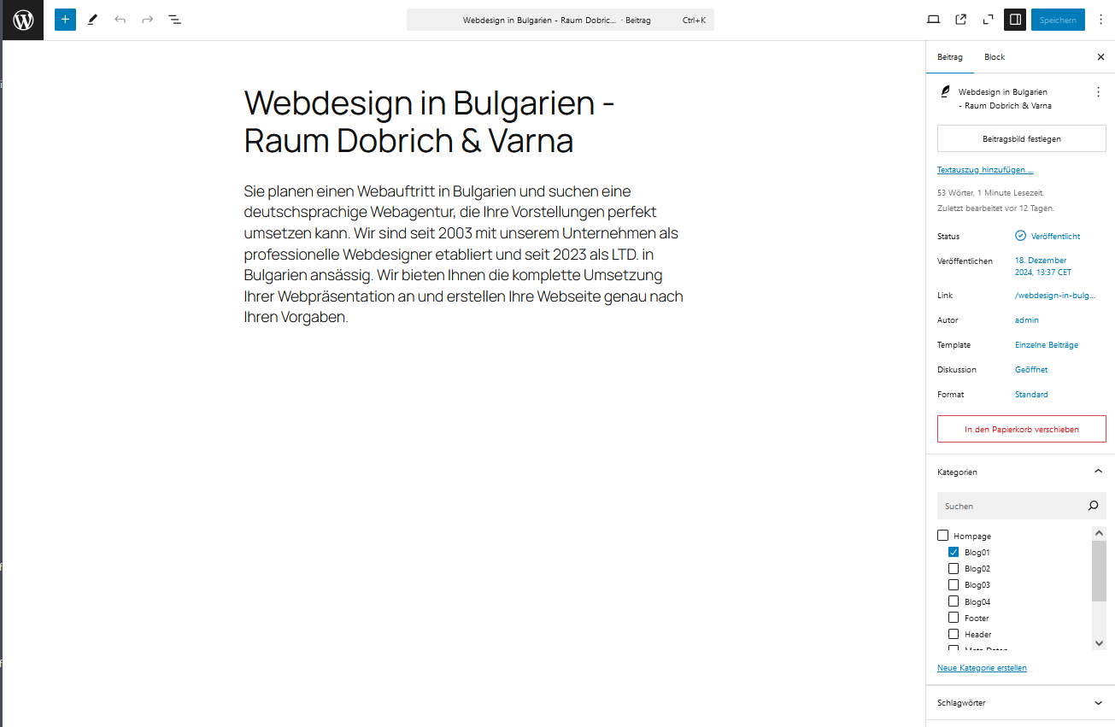Screen dimensions: 1115x727
Task: Redo the last change
Action: point(147,19)
